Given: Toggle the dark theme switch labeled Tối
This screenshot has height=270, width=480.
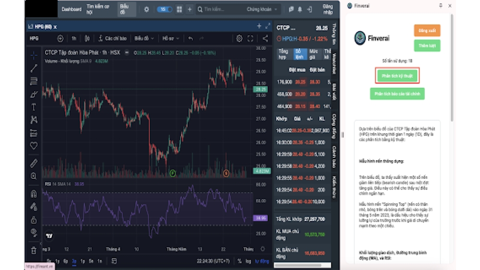Looking at the screenshot, I should (165, 9).
